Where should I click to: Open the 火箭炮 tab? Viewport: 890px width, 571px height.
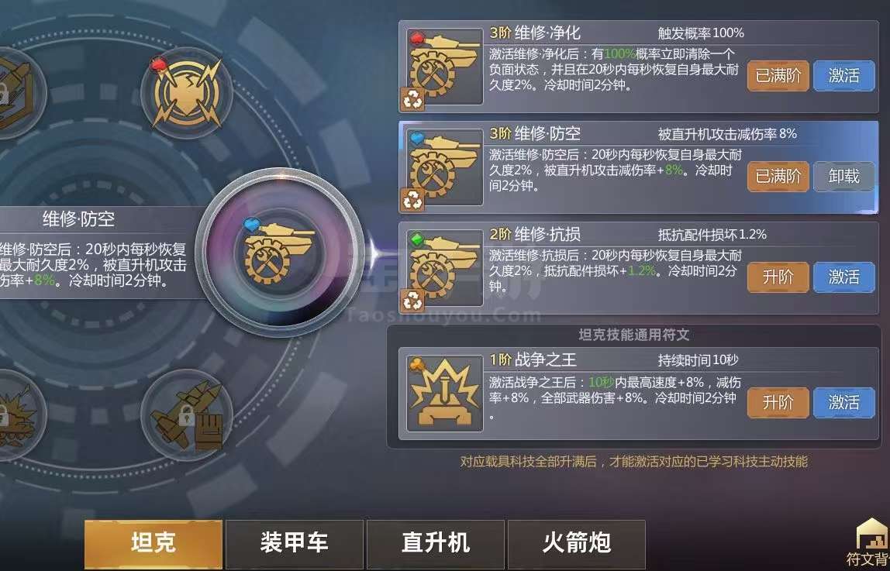click(576, 543)
